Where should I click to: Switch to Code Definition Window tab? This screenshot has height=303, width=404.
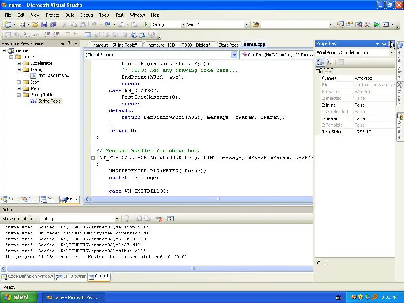pyautogui.click(x=27, y=277)
